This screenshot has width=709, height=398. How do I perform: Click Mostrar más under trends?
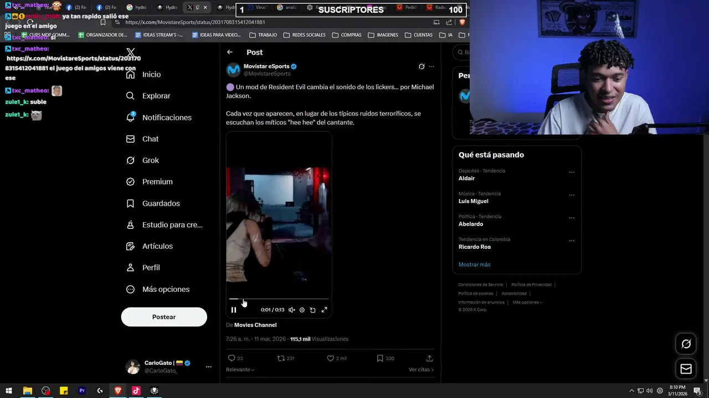(x=474, y=265)
